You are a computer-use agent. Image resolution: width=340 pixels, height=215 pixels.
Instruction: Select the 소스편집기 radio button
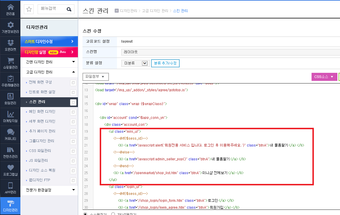[85, 214]
